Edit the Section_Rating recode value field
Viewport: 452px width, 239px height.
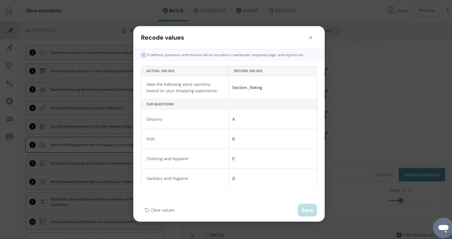[273, 88]
